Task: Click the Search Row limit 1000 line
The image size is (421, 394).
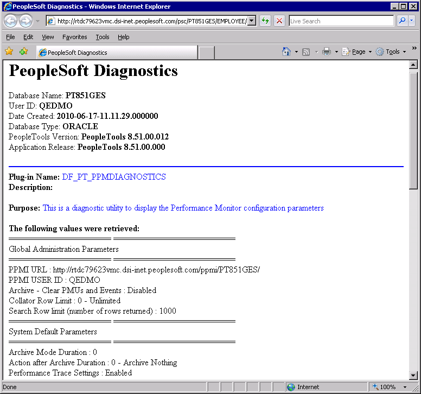Action: coord(92,311)
